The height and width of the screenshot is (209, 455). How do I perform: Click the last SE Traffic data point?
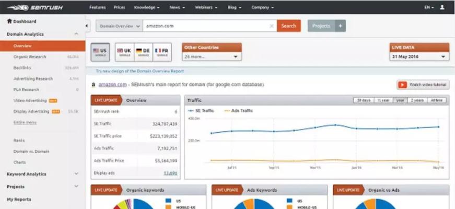tap(438, 127)
